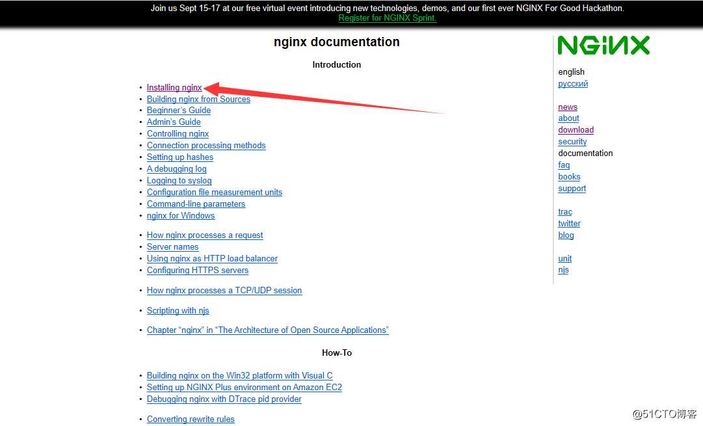Open the Admin's Guide link
This screenshot has width=703, height=426.
click(x=174, y=122)
